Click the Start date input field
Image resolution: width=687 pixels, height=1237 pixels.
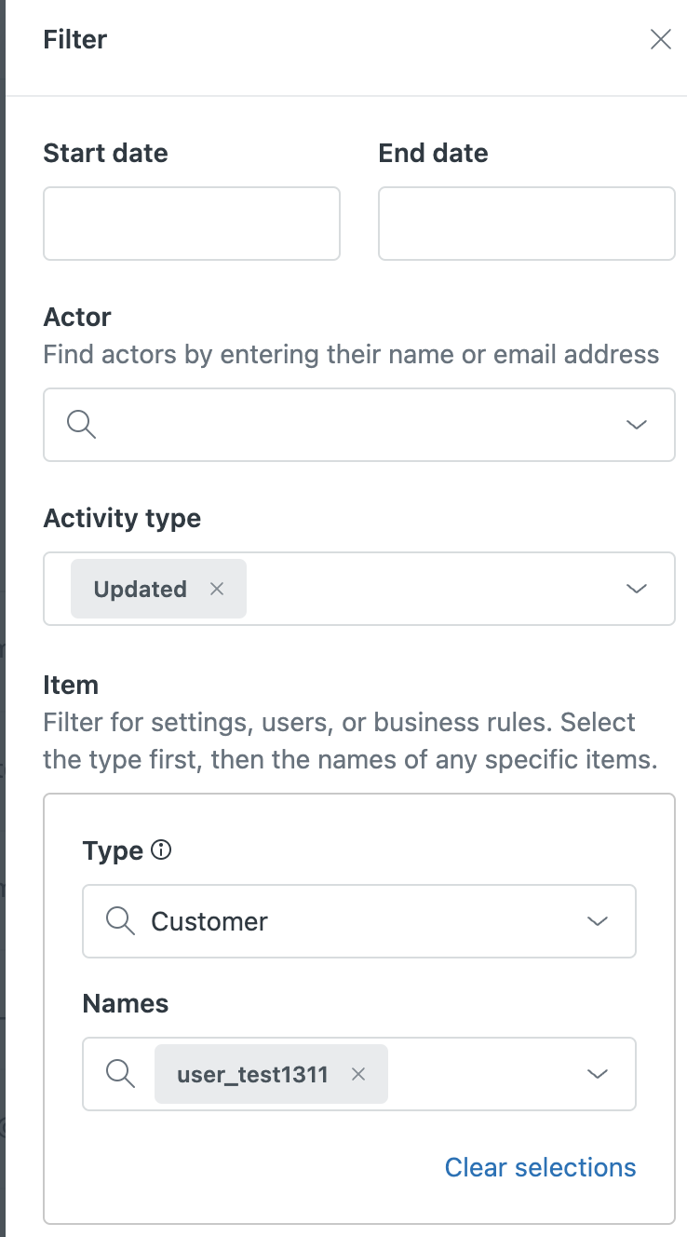point(192,224)
